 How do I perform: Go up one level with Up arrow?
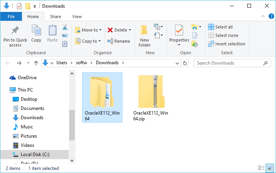36,63
